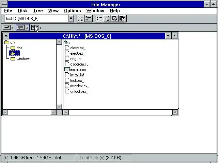Click file pane scroll left arrow
Viewport: 218px width, 163px height.
coord(66,112)
